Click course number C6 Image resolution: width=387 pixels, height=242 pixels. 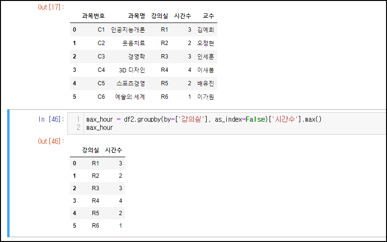click(x=101, y=97)
